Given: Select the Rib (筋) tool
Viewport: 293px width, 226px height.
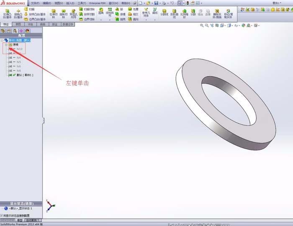Looking at the screenshot, I should tap(119, 9).
